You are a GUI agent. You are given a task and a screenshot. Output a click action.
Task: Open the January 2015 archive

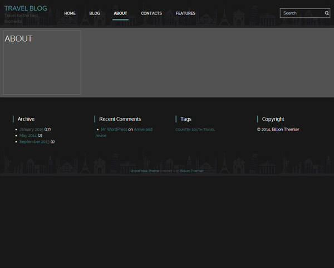click(x=31, y=130)
